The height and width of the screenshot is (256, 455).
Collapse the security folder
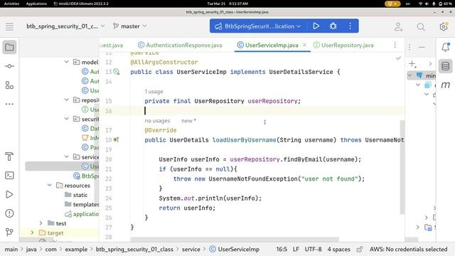click(66, 119)
